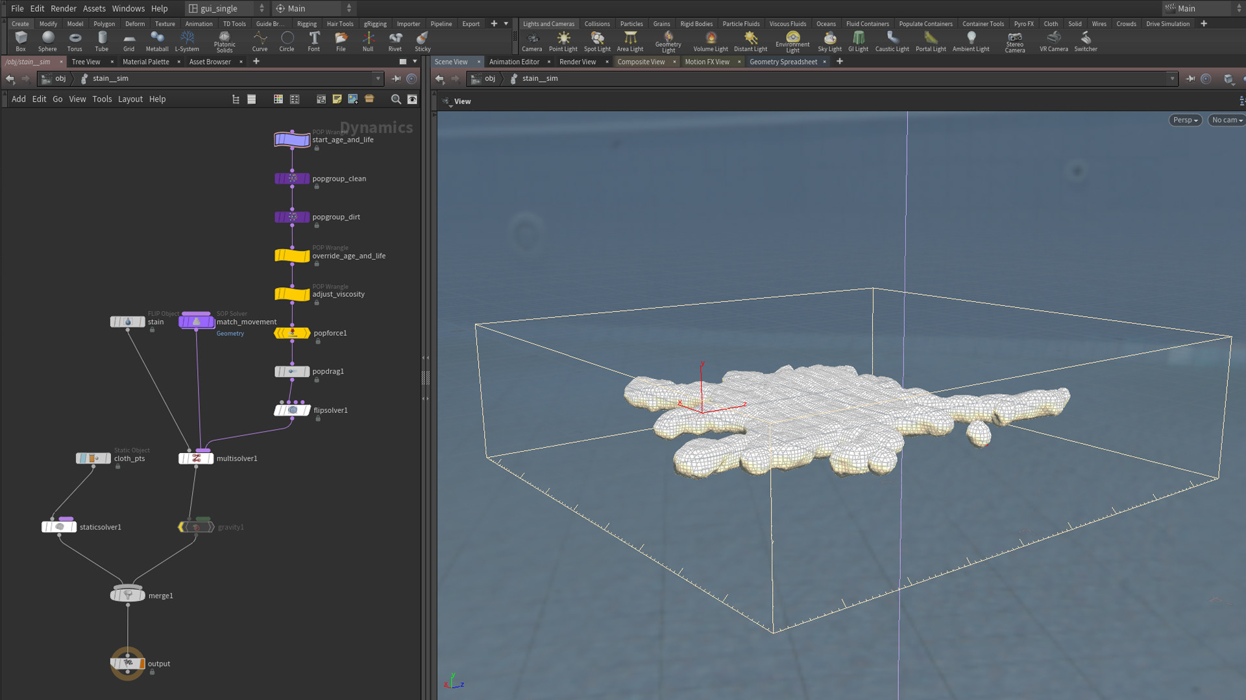Open the Windows menu
The width and height of the screenshot is (1246, 700).
click(x=128, y=8)
